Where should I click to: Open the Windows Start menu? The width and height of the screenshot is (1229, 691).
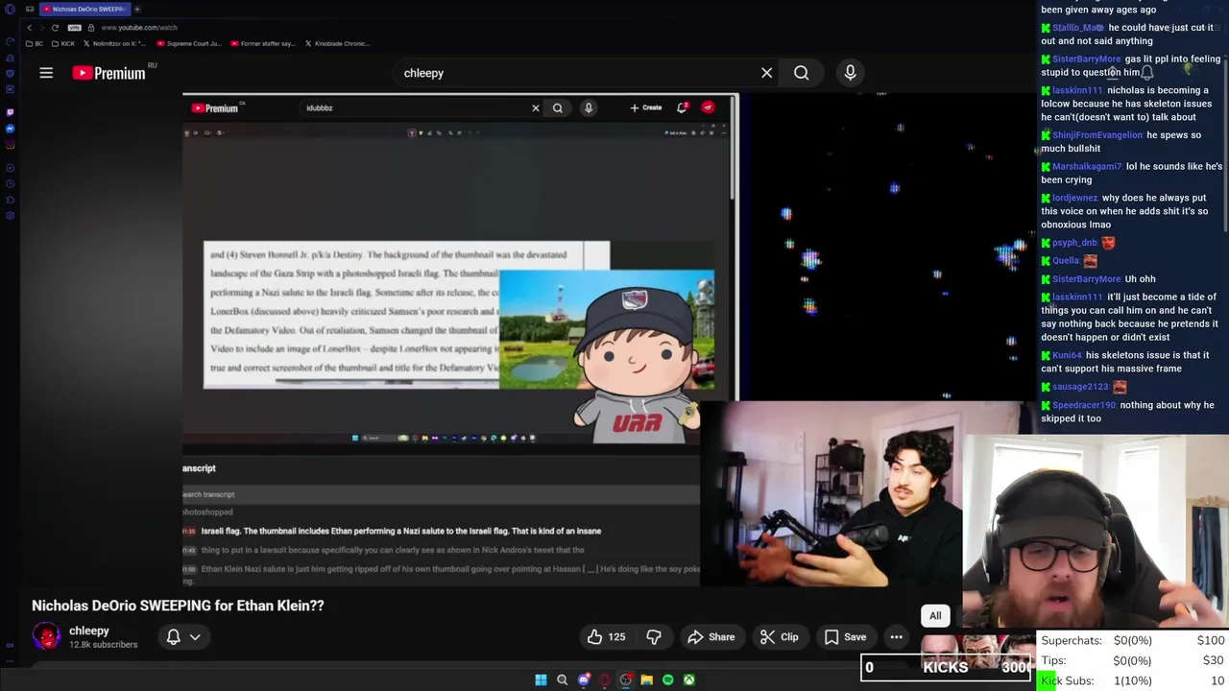tap(541, 680)
